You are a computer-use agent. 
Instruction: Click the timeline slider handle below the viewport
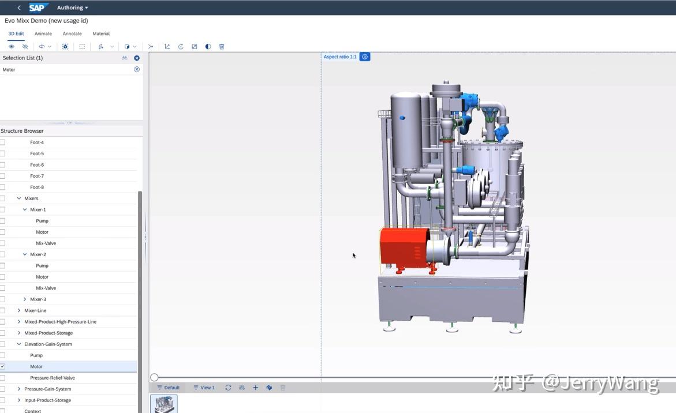tap(154, 377)
